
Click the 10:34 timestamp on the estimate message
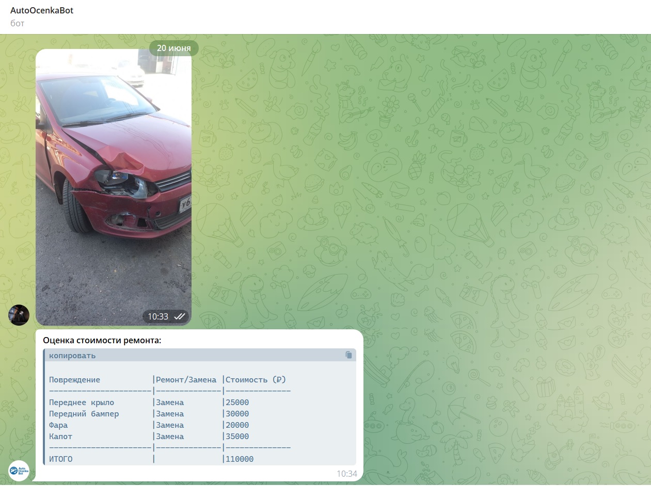pos(347,473)
